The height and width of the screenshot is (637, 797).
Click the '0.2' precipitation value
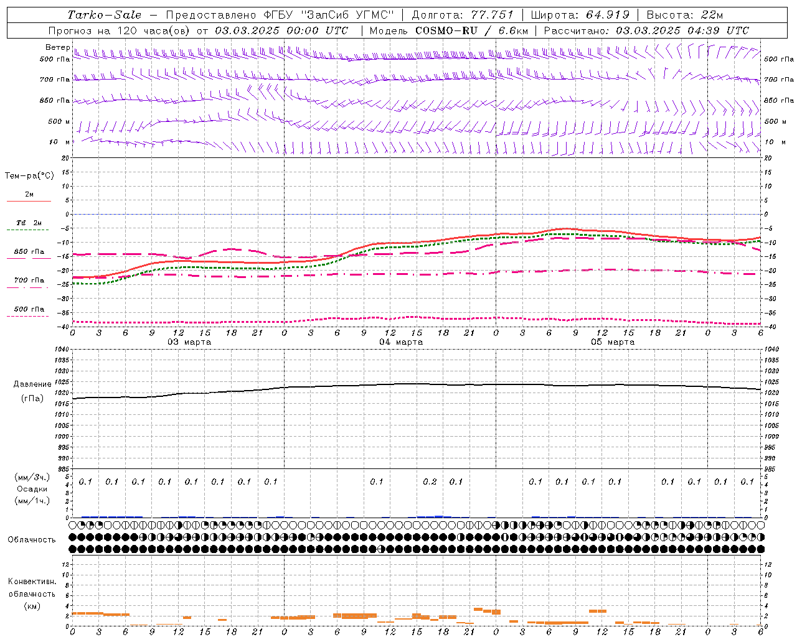430,482
